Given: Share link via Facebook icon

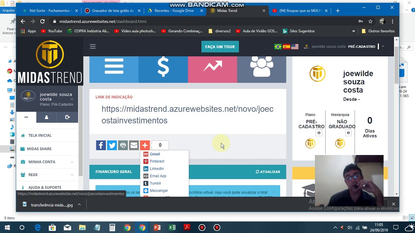Looking at the screenshot, I should 101,145.
